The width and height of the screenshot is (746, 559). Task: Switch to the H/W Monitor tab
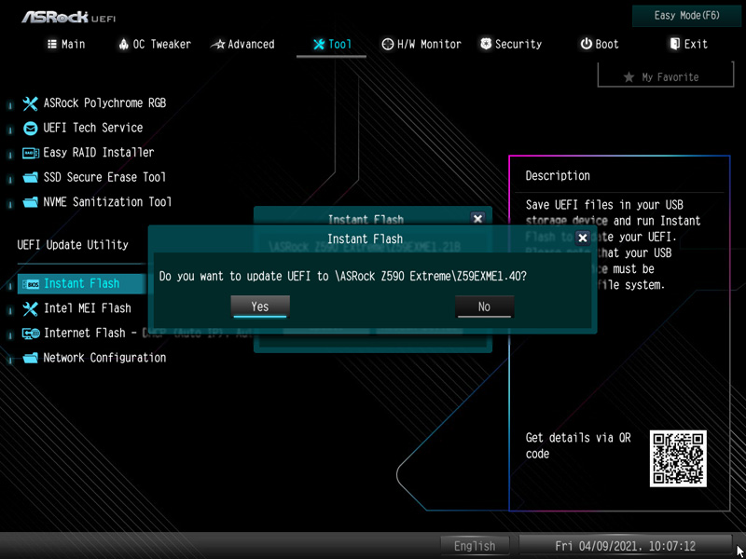pos(421,44)
